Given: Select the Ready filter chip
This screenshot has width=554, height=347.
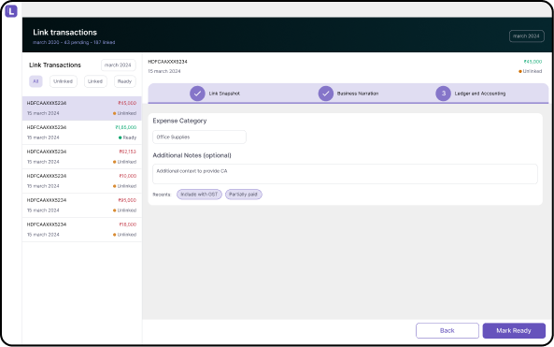Looking at the screenshot, I should click(125, 81).
